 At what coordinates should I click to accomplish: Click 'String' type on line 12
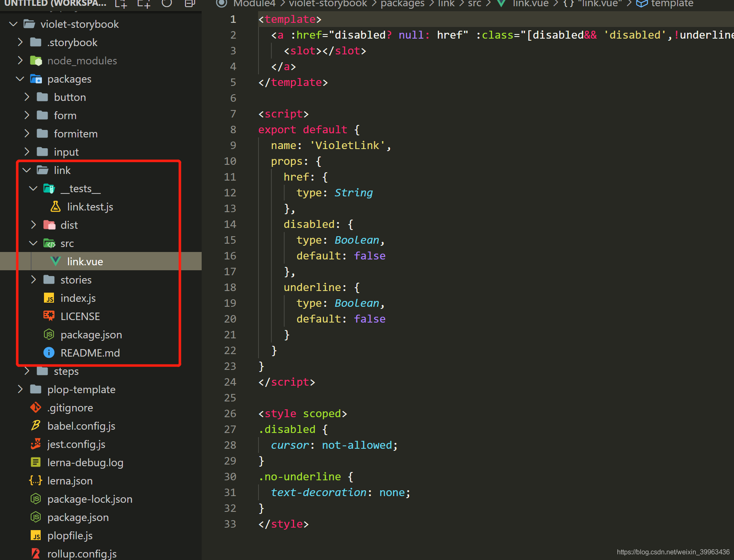[354, 193]
